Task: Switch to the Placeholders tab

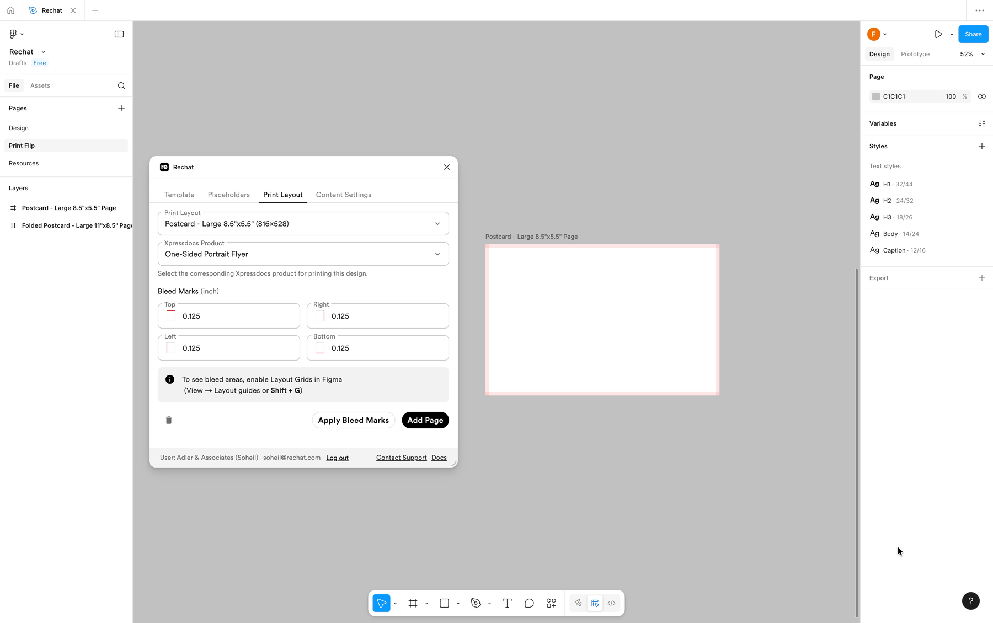Action: tap(228, 195)
